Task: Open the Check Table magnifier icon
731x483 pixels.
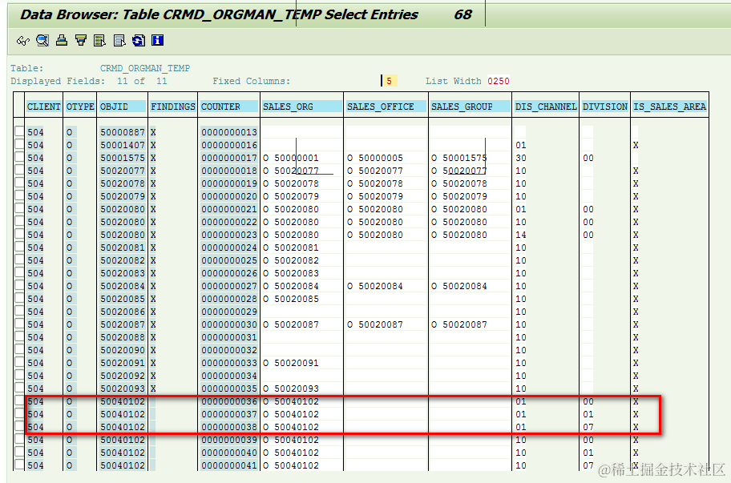Action: click(x=42, y=41)
